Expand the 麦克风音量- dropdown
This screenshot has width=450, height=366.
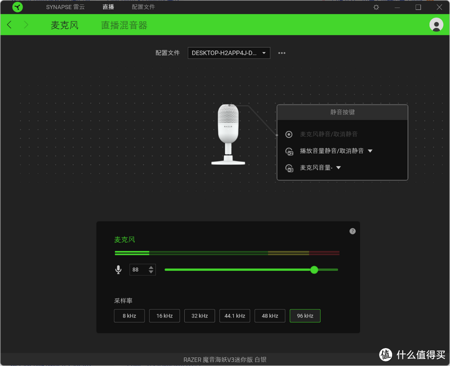tap(339, 168)
